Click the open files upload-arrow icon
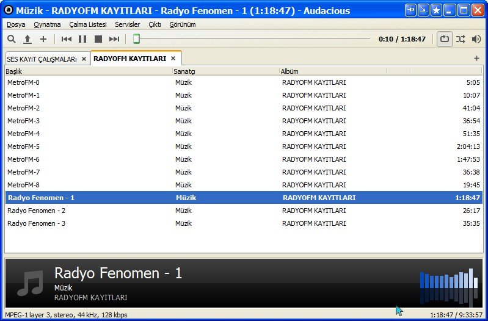The width and height of the screenshot is (488, 321). [x=27, y=39]
